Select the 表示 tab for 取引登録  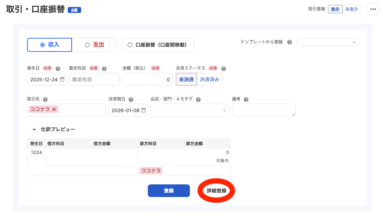click(335, 9)
